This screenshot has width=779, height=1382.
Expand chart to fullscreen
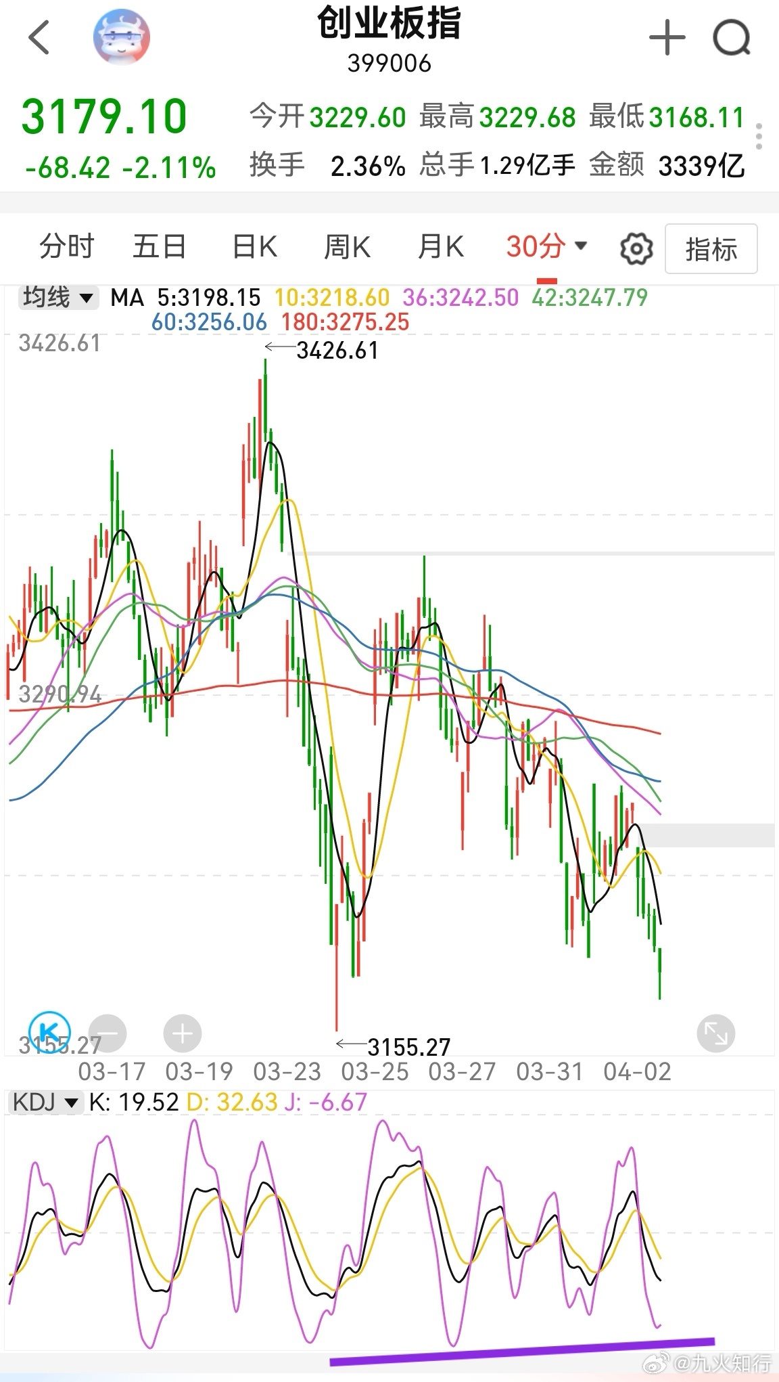pyautogui.click(x=715, y=1033)
